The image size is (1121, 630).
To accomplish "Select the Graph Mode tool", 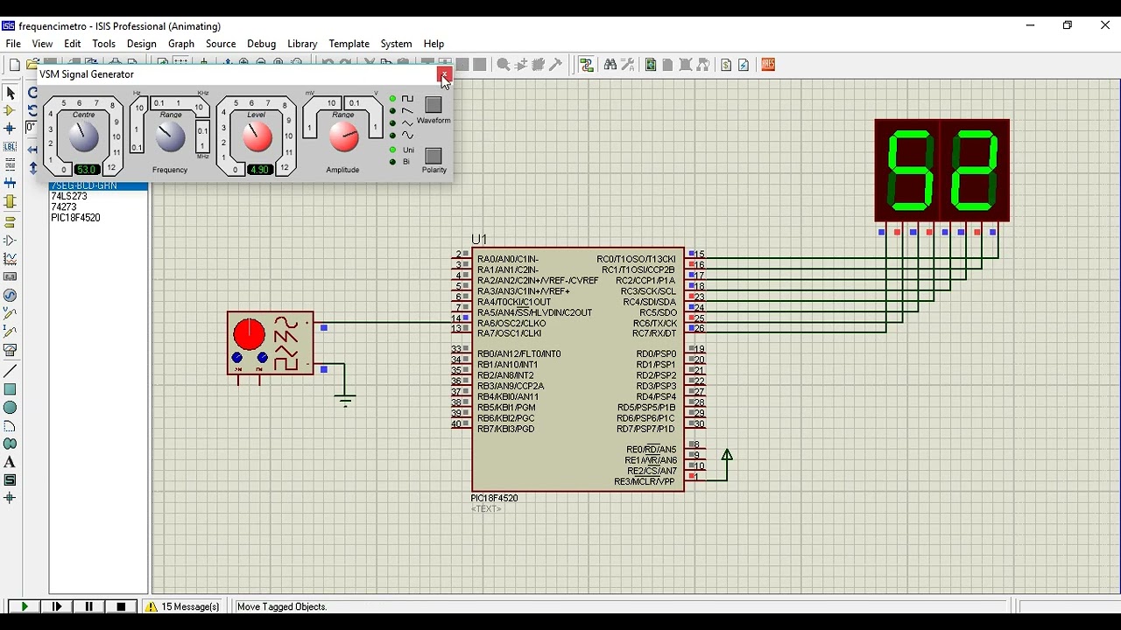I will (11, 260).
